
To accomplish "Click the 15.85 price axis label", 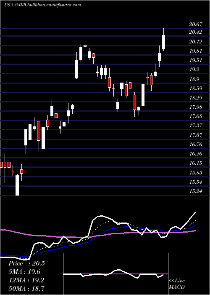I will click(196, 172).
